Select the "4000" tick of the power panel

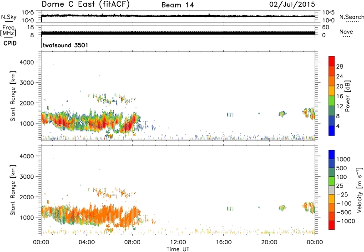(x=27, y=62)
